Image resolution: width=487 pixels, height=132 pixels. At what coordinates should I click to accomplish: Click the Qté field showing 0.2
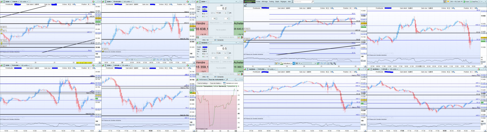pos(221,8)
